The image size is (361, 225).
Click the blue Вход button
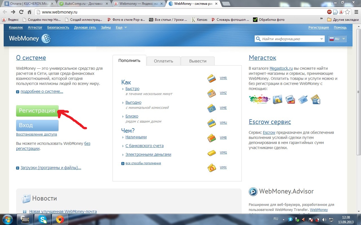click(37, 125)
